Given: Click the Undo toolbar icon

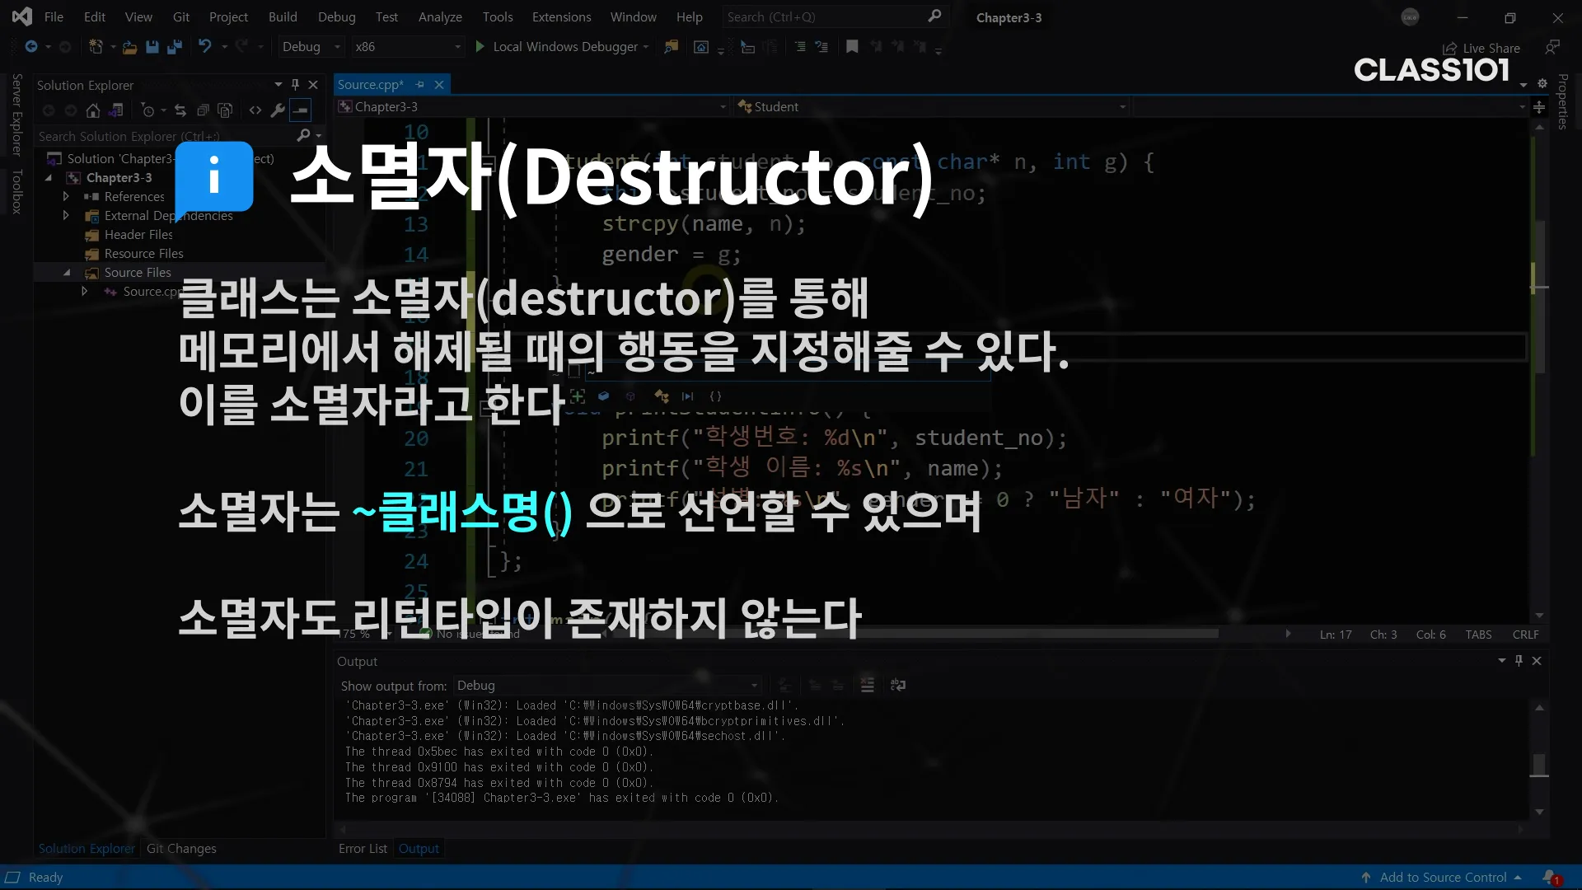Looking at the screenshot, I should click(x=204, y=47).
